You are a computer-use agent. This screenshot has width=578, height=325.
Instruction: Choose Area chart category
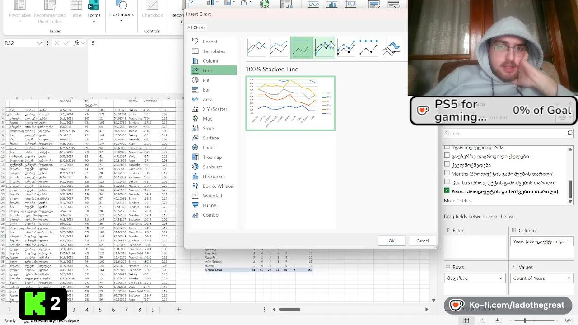tap(207, 99)
